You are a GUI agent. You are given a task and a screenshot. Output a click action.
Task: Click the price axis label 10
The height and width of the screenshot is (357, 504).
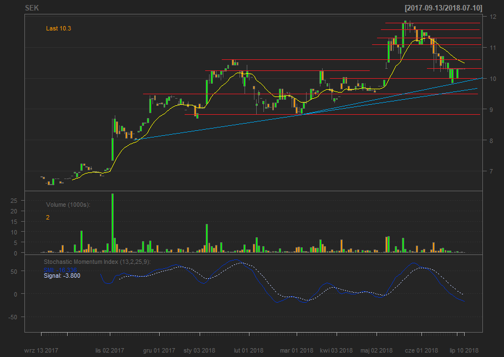pyautogui.click(x=493, y=79)
